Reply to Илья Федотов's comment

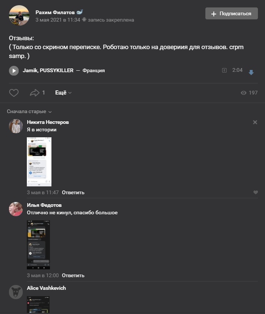point(73,275)
